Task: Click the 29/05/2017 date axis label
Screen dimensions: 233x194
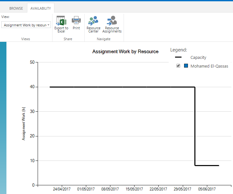Action: coord(182,189)
